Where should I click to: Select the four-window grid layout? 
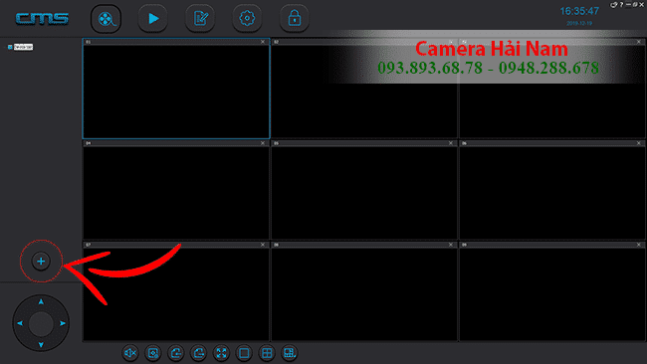pyautogui.click(x=267, y=353)
